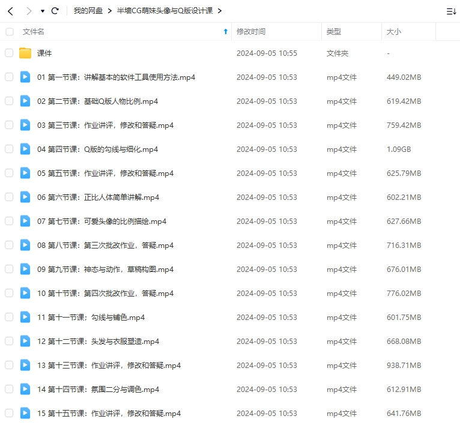Select checkbox for 06 第六节课 video

tap(9, 197)
